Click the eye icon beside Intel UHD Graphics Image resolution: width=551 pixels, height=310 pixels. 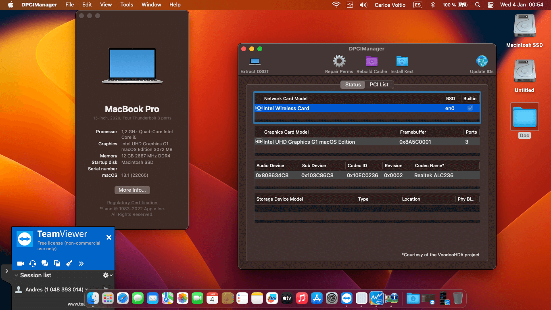[x=259, y=142]
